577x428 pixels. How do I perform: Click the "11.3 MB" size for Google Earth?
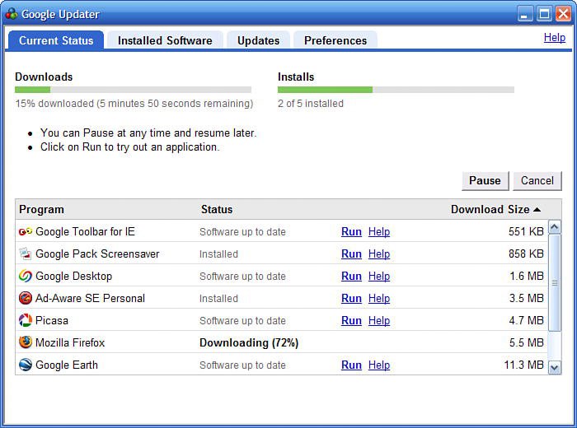(x=523, y=365)
